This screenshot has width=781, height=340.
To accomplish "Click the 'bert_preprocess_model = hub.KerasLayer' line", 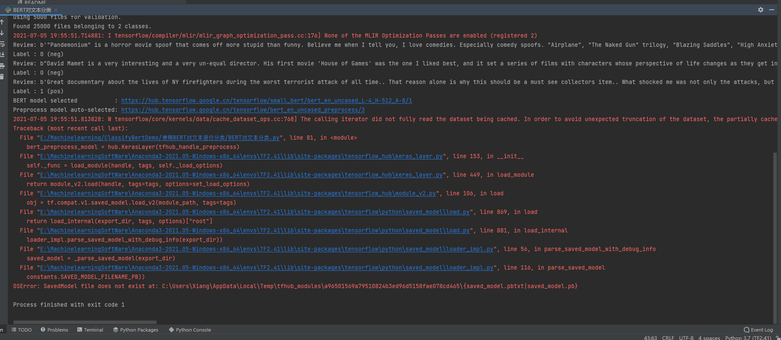I will [133, 147].
